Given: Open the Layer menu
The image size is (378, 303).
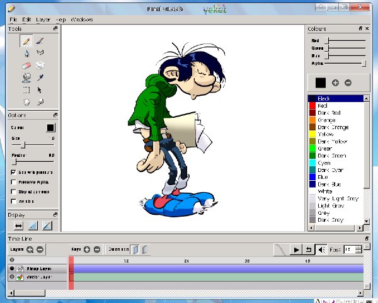Looking at the screenshot, I should click(43, 20).
